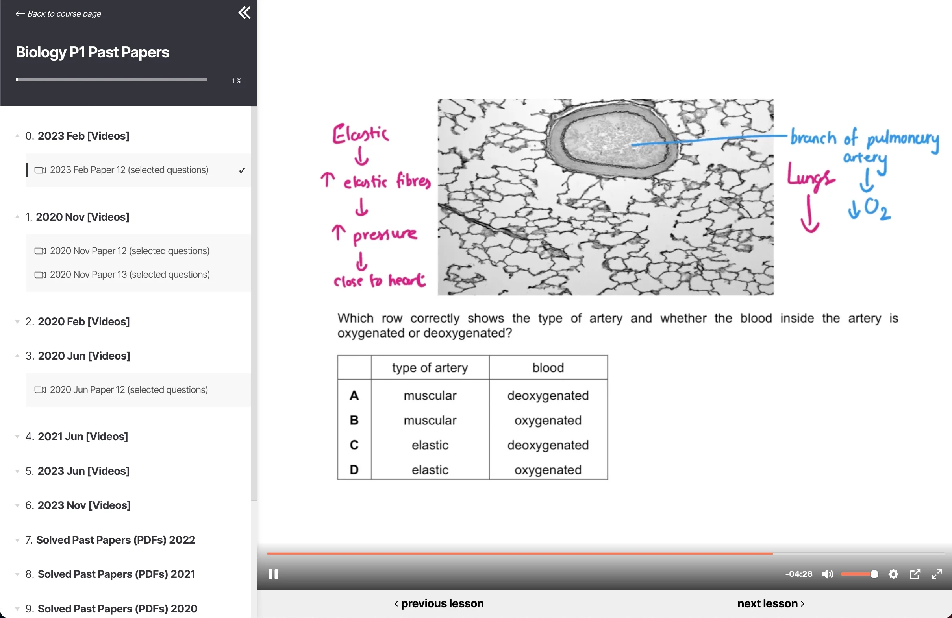
Task: Click video icon beside 2020 Nov Paper 13
Action: tap(40, 275)
